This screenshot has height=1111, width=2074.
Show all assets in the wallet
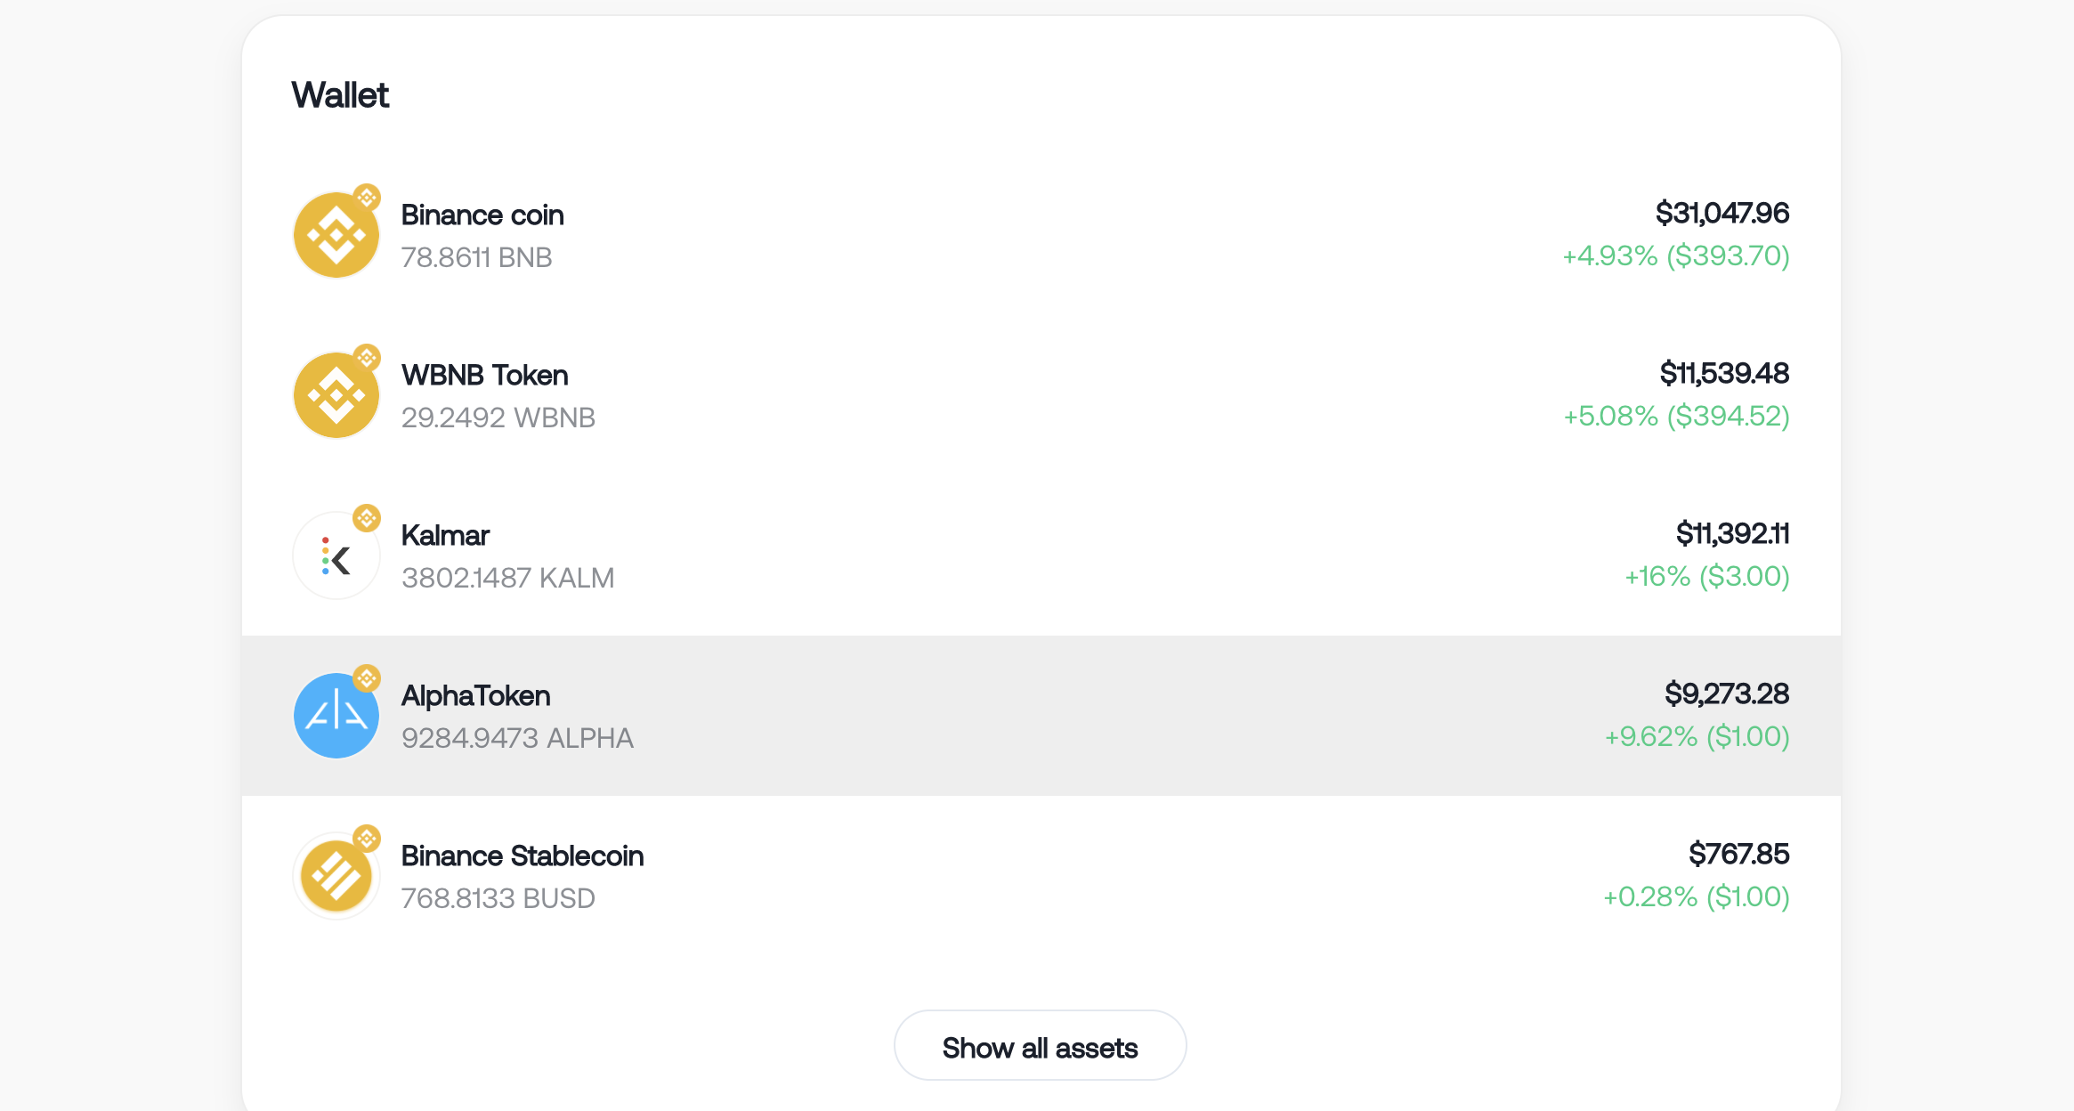pyautogui.click(x=1040, y=1046)
